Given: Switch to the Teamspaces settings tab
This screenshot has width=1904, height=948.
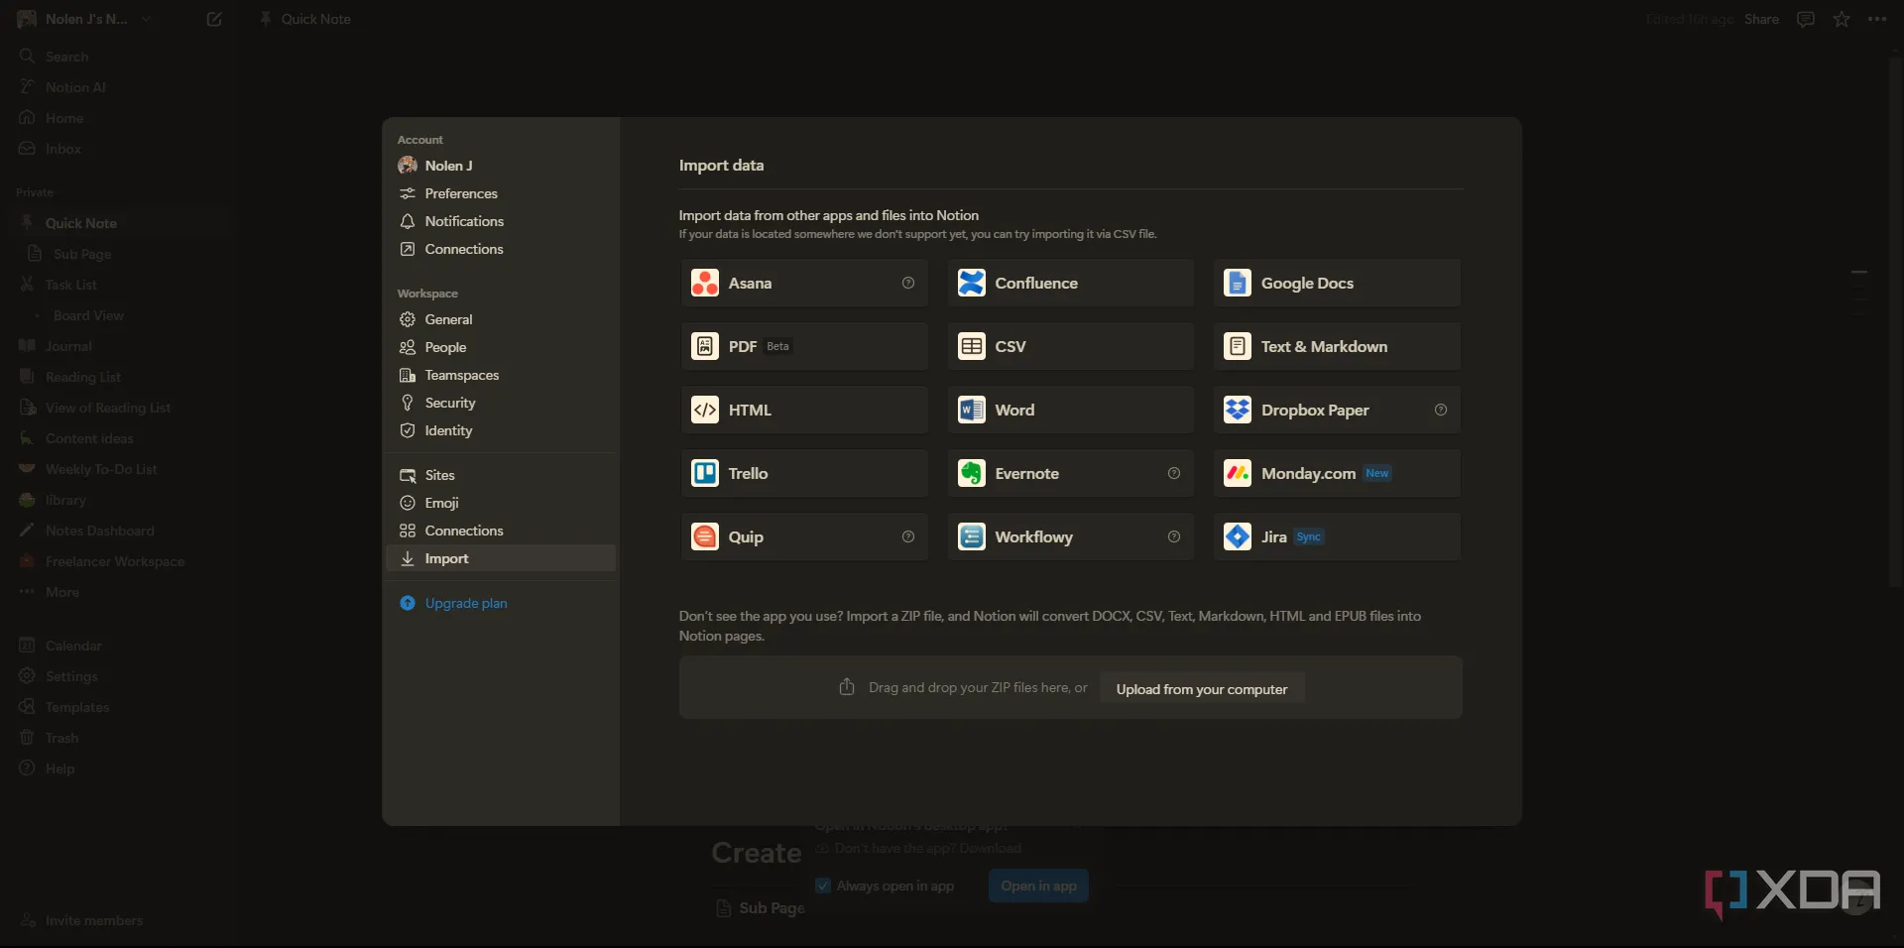Looking at the screenshot, I should click(461, 375).
